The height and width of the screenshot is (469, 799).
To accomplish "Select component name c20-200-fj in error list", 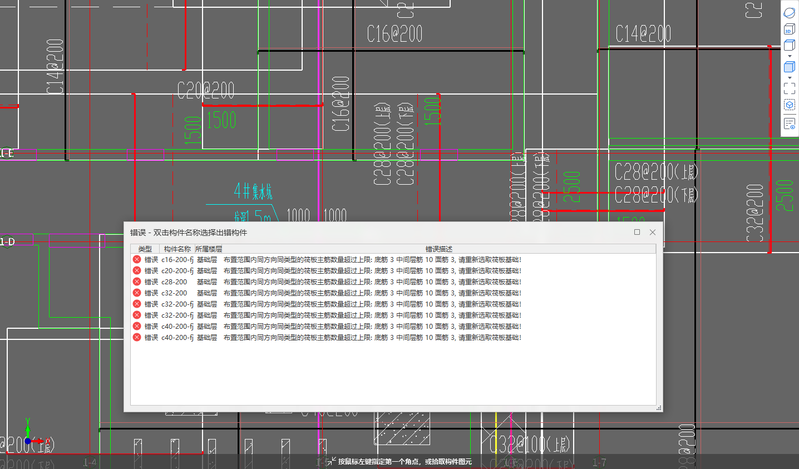I will [177, 270].
